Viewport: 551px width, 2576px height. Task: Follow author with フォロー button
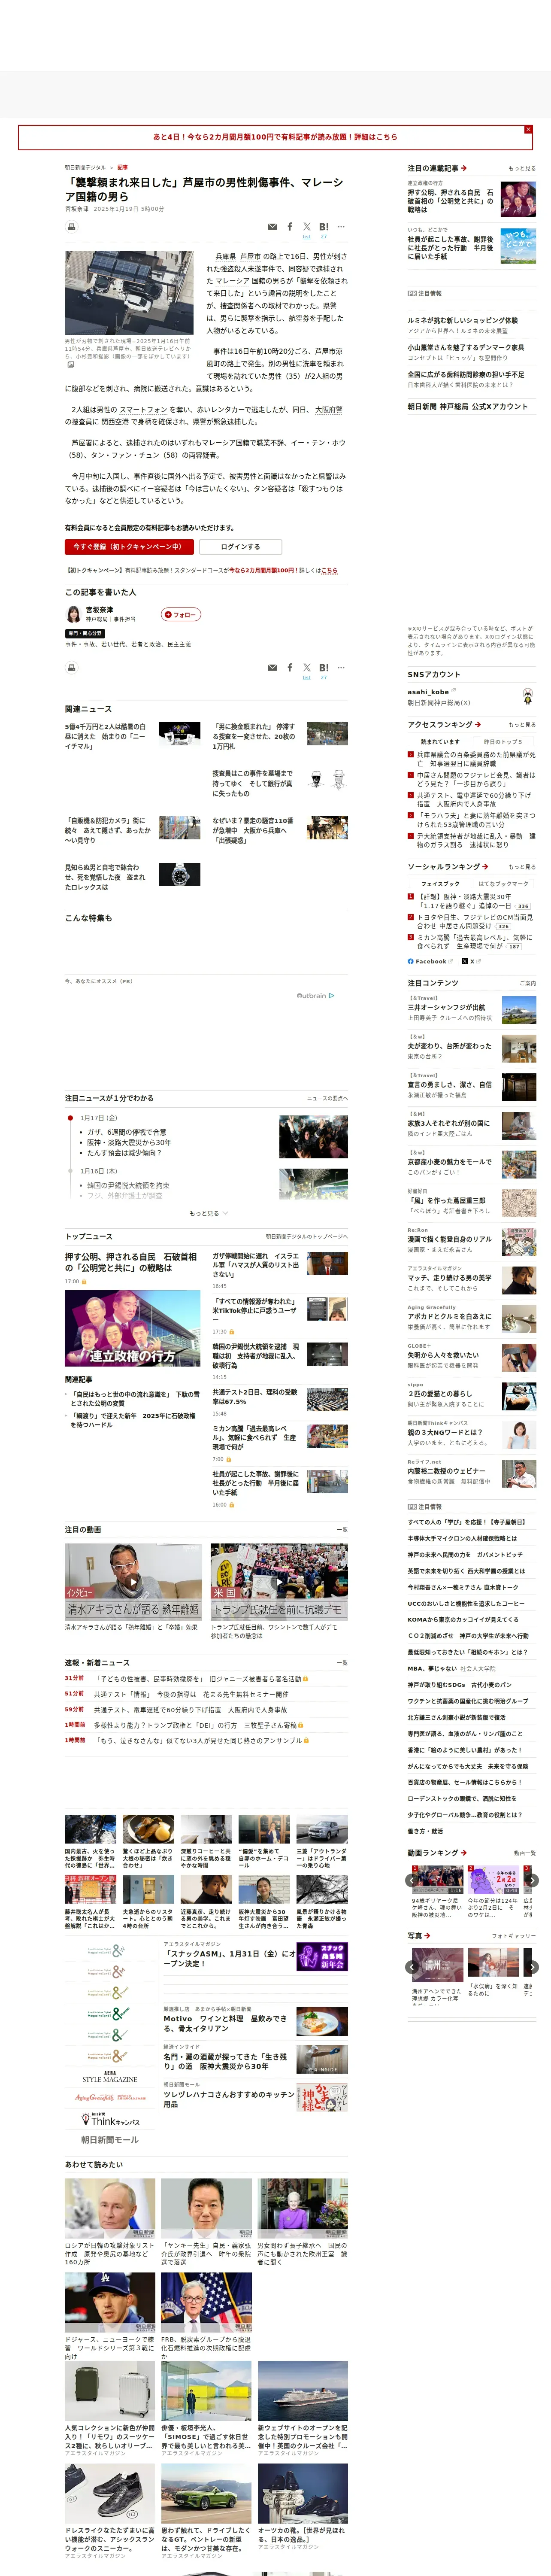181,614
